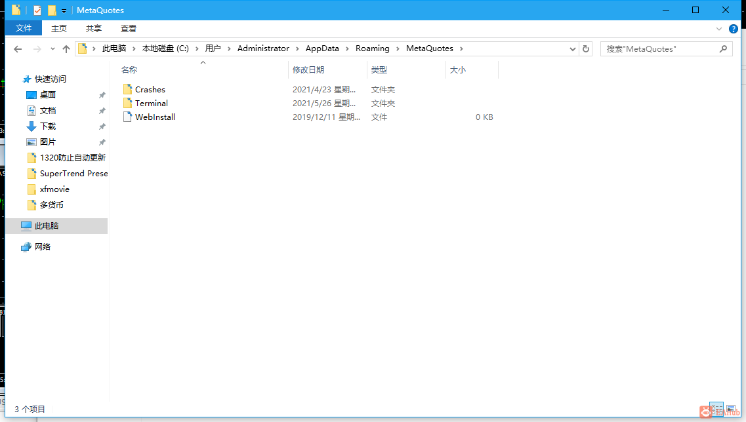Click the WebInstall size 0 KB
Viewport: 746px width, 422px height.
pos(484,117)
